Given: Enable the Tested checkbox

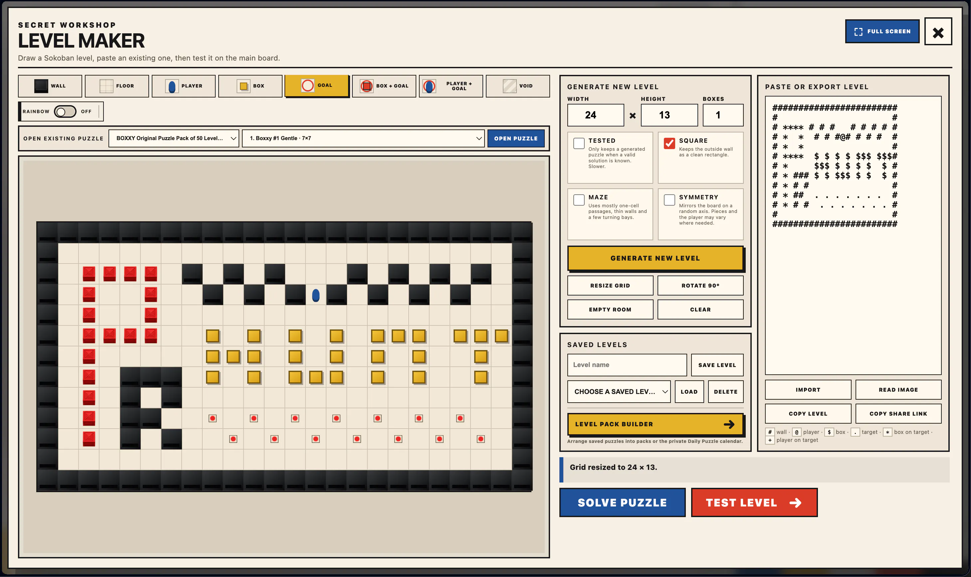Looking at the screenshot, I should tap(579, 143).
